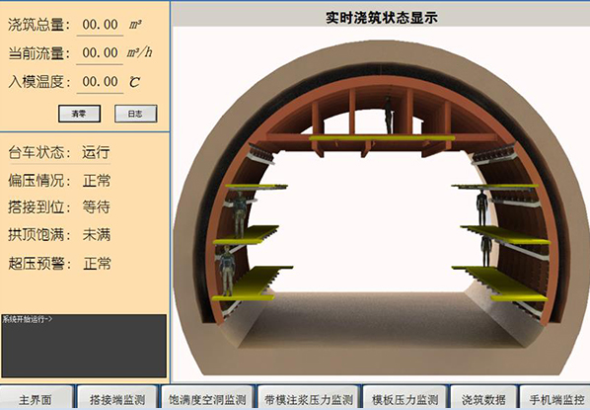Open the 搭接端监测 tab
Screen dimensions: 590x410
[x=117, y=398]
